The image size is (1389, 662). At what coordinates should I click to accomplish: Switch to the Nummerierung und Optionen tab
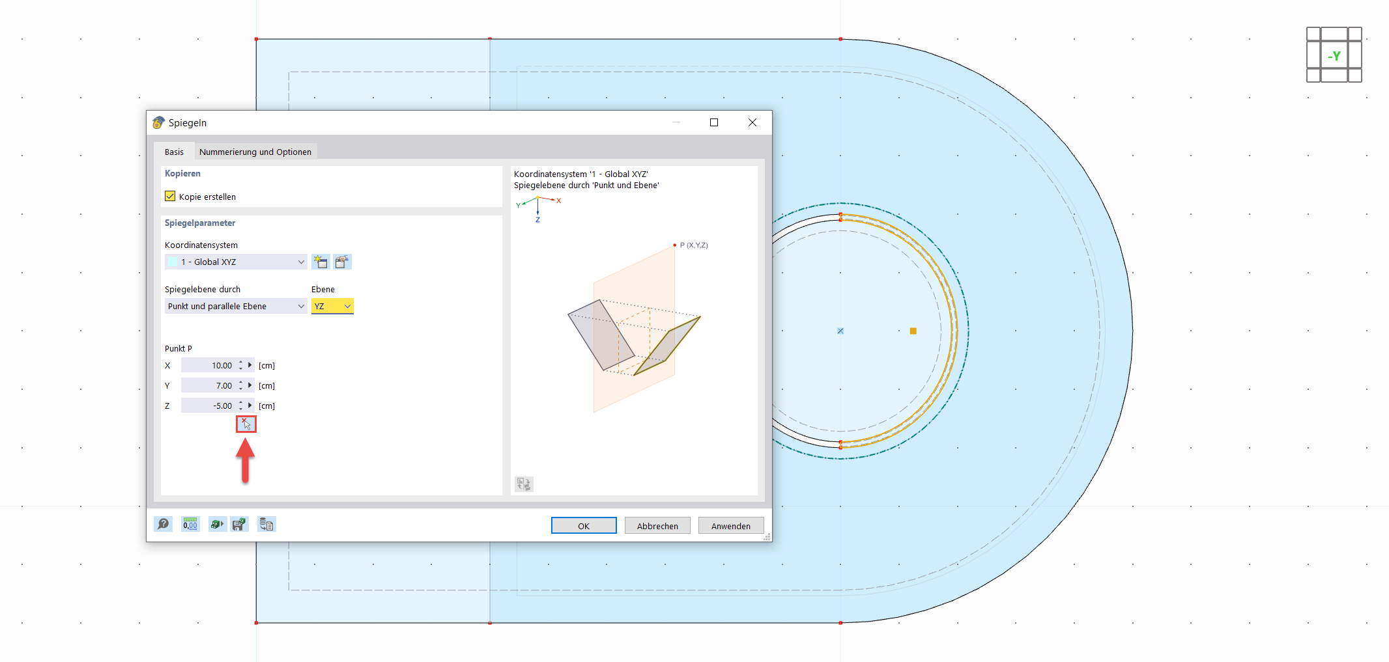255,151
